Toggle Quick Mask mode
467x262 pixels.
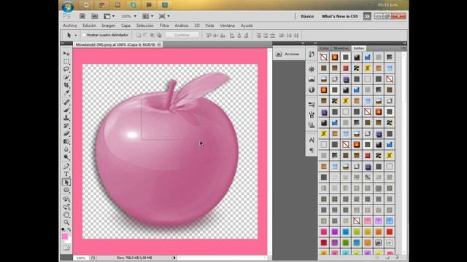click(66, 247)
